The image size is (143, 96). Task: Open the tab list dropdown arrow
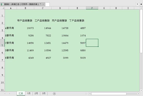[137, 4]
